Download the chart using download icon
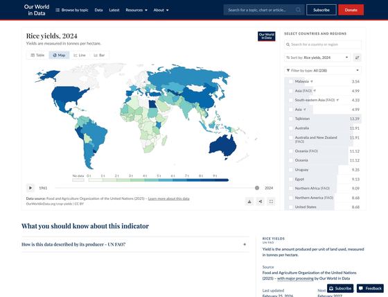The height and width of the screenshot is (297, 388). 249,201
